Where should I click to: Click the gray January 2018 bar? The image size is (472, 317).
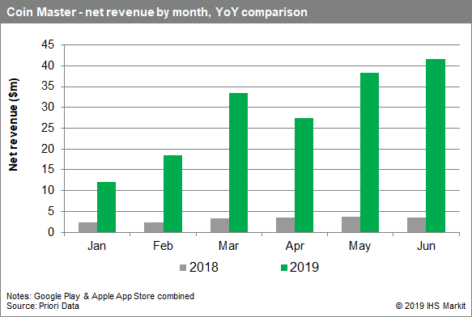coord(88,227)
